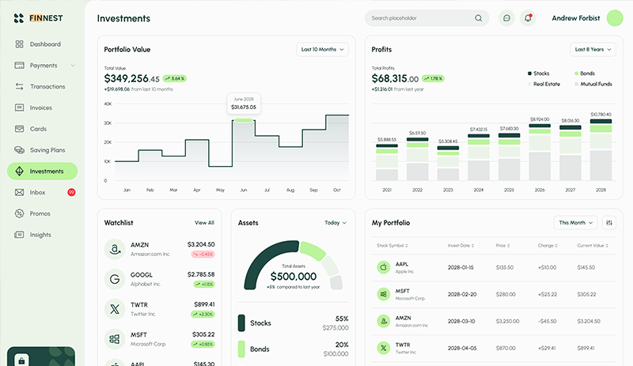
Task: Open the chat messages icon
Action: [x=506, y=18]
